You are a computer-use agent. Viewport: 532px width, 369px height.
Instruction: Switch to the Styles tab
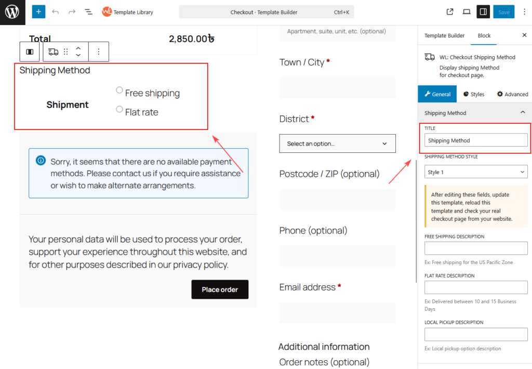tap(474, 94)
